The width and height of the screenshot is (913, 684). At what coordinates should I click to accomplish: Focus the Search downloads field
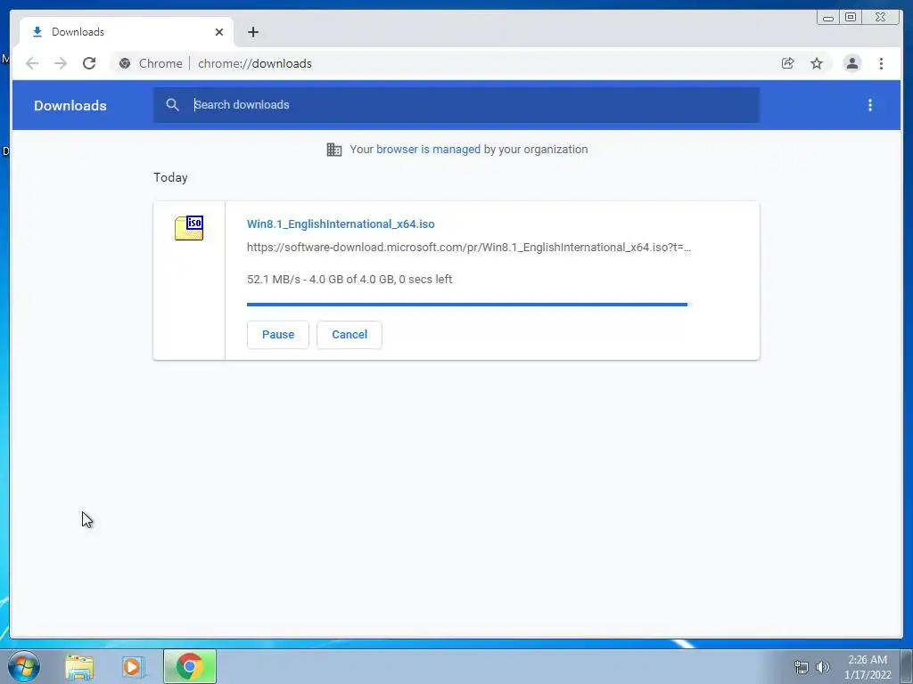pyautogui.click(x=456, y=105)
